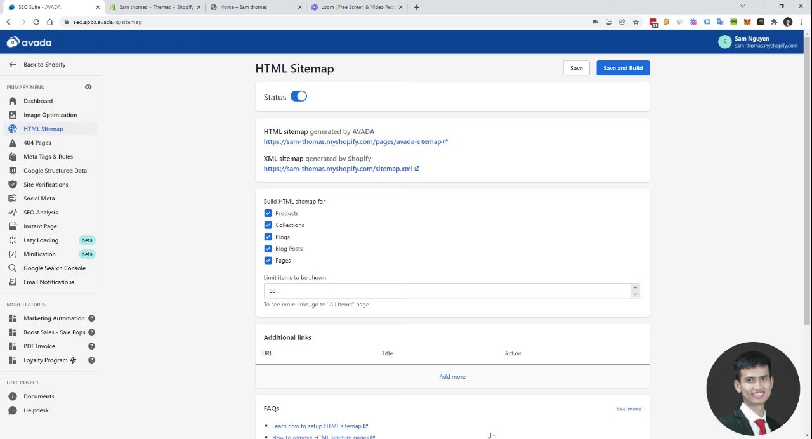Click the Save and Build button

pyautogui.click(x=622, y=68)
